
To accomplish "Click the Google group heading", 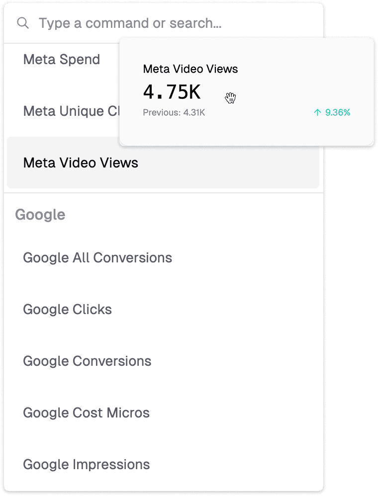I will click(x=40, y=215).
